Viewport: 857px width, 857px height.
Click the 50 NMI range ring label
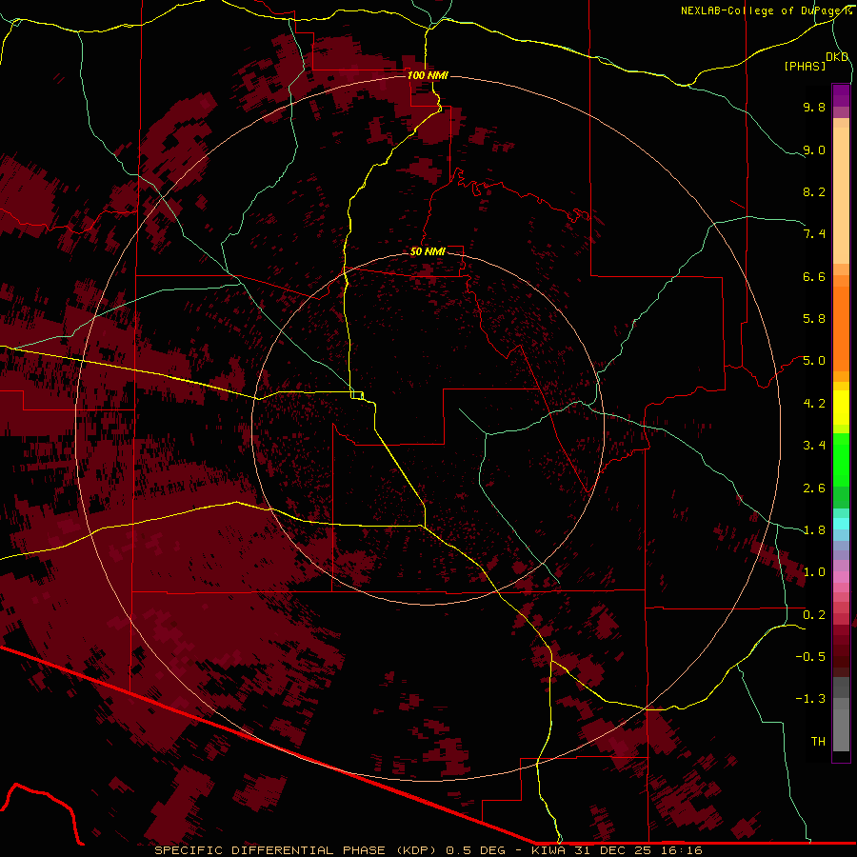[x=428, y=251]
